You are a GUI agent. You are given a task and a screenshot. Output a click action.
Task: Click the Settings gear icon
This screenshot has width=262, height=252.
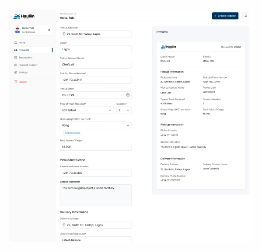point(16,72)
